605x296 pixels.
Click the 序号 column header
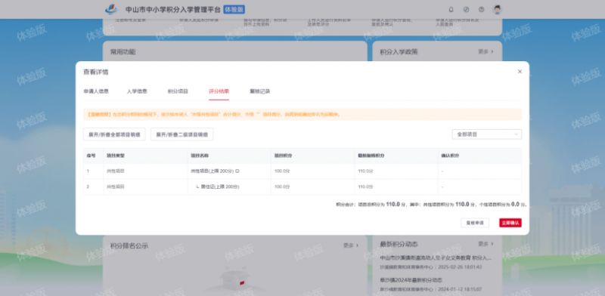click(91, 156)
